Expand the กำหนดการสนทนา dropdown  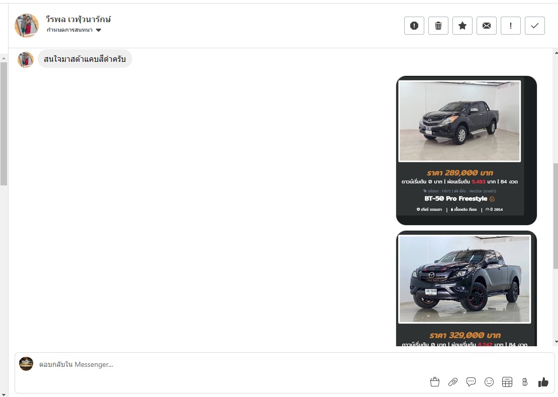74,30
